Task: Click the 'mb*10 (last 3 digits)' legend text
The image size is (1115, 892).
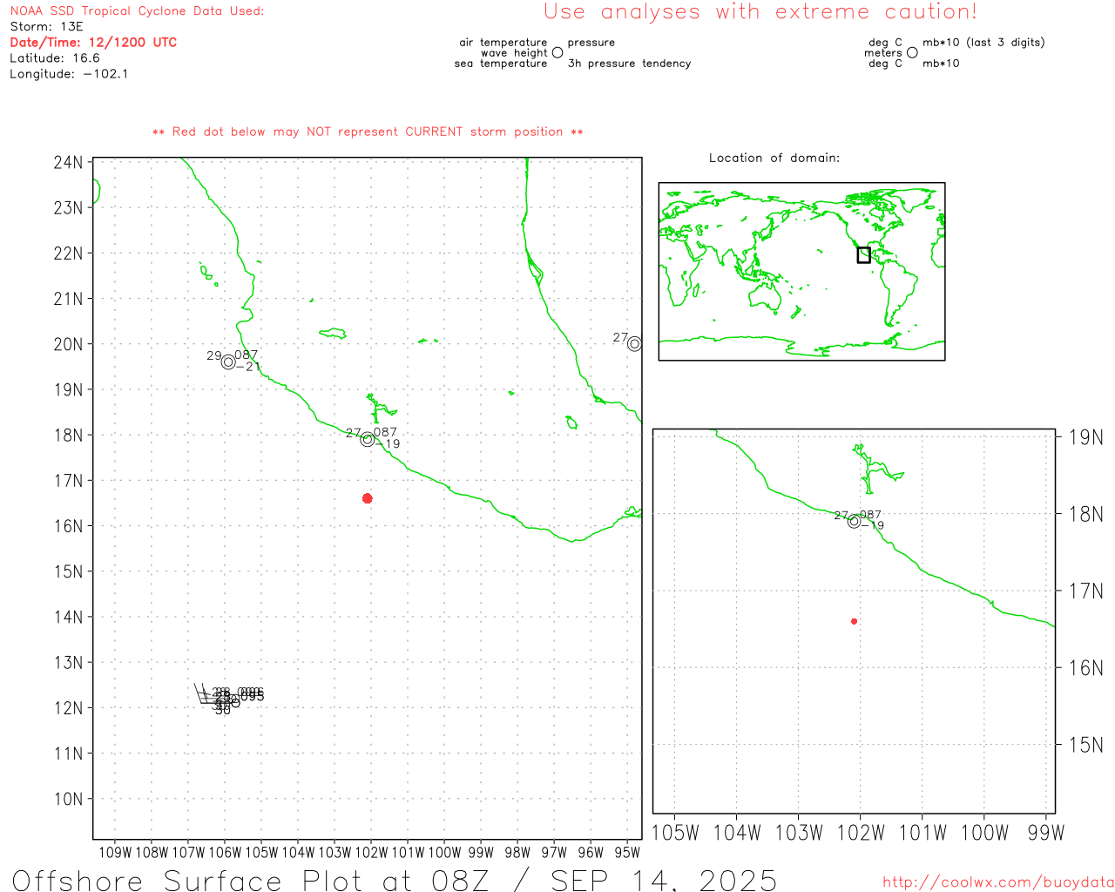Action: click(x=983, y=43)
